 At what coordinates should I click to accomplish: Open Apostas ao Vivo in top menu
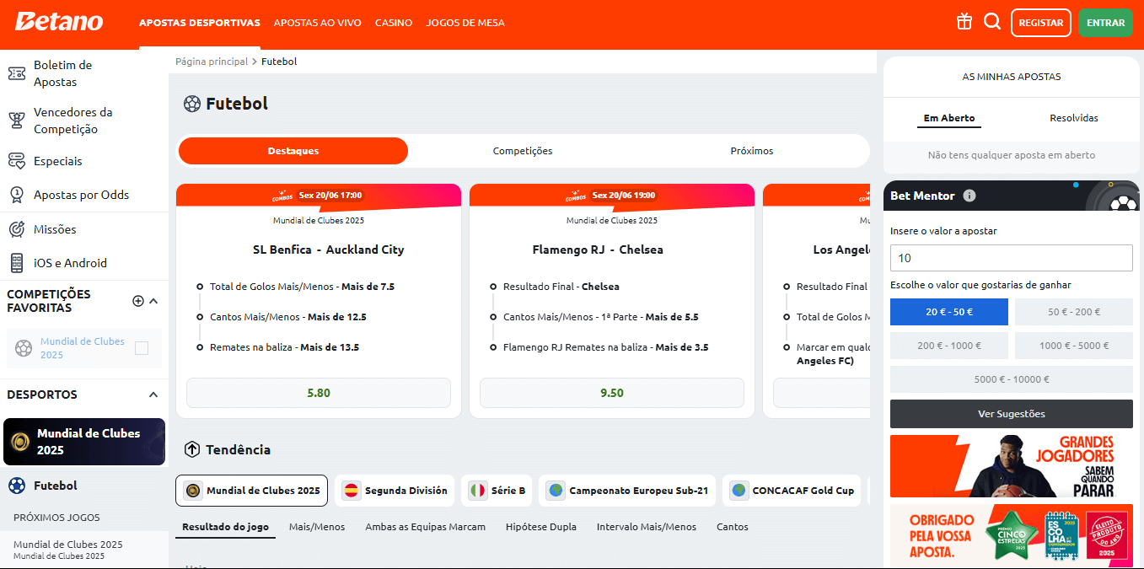318,23
